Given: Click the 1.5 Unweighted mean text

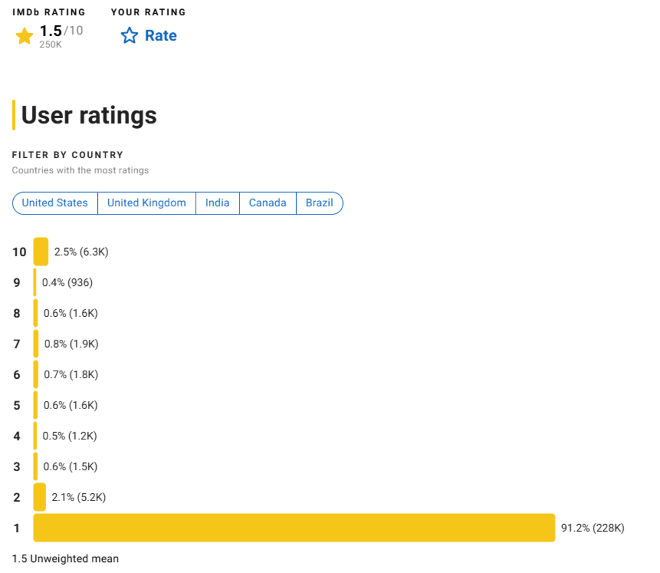Looking at the screenshot, I should pyautogui.click(x=65, y=559).
